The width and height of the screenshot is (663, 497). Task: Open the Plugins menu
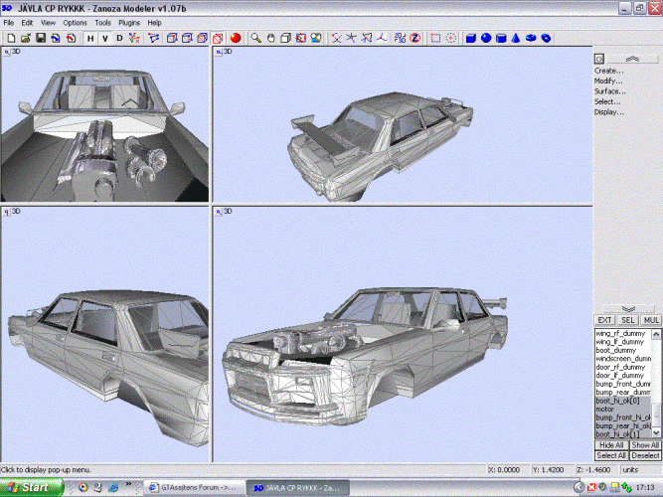click(x=129, y=22)
